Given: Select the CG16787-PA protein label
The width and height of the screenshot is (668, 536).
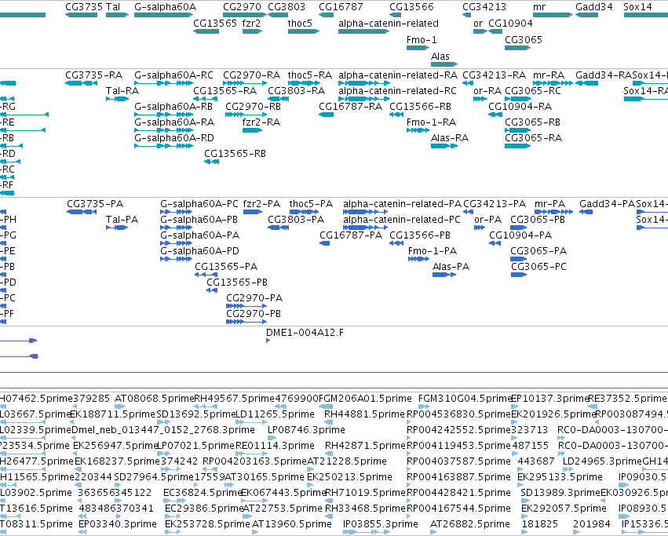Looking at the screenshot, I should click(x=351, y=235).
